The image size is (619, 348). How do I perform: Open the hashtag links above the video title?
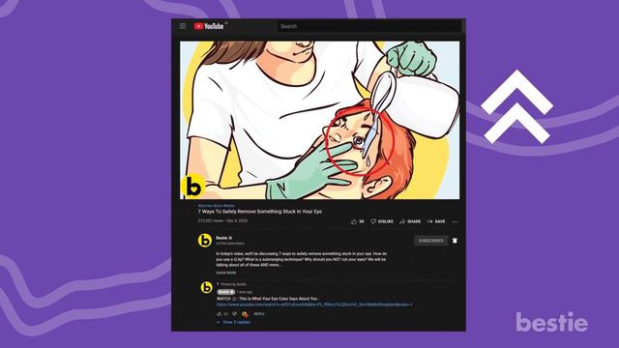pos(217,206)
